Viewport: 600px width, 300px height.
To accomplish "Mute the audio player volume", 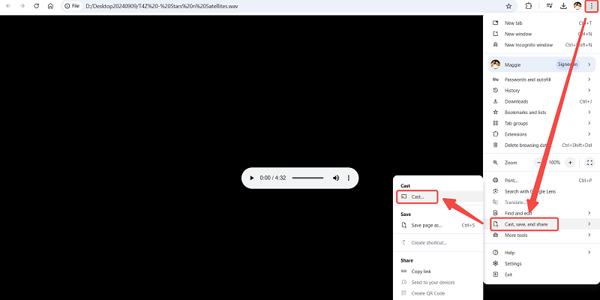I will pos(336,178).
